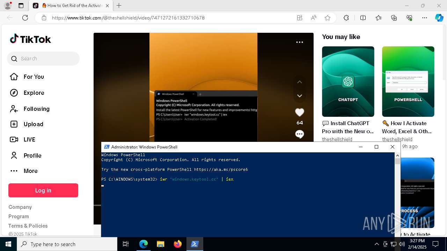
Task: Click the iwr keytool command text in PowerShell
Action: point(197,179)
